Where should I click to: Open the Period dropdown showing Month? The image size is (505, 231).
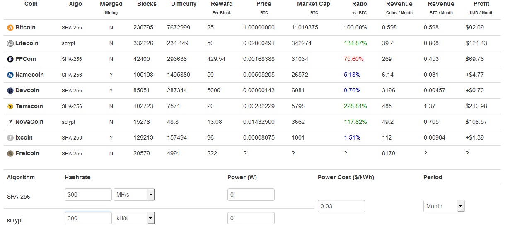tap(444, 206)
